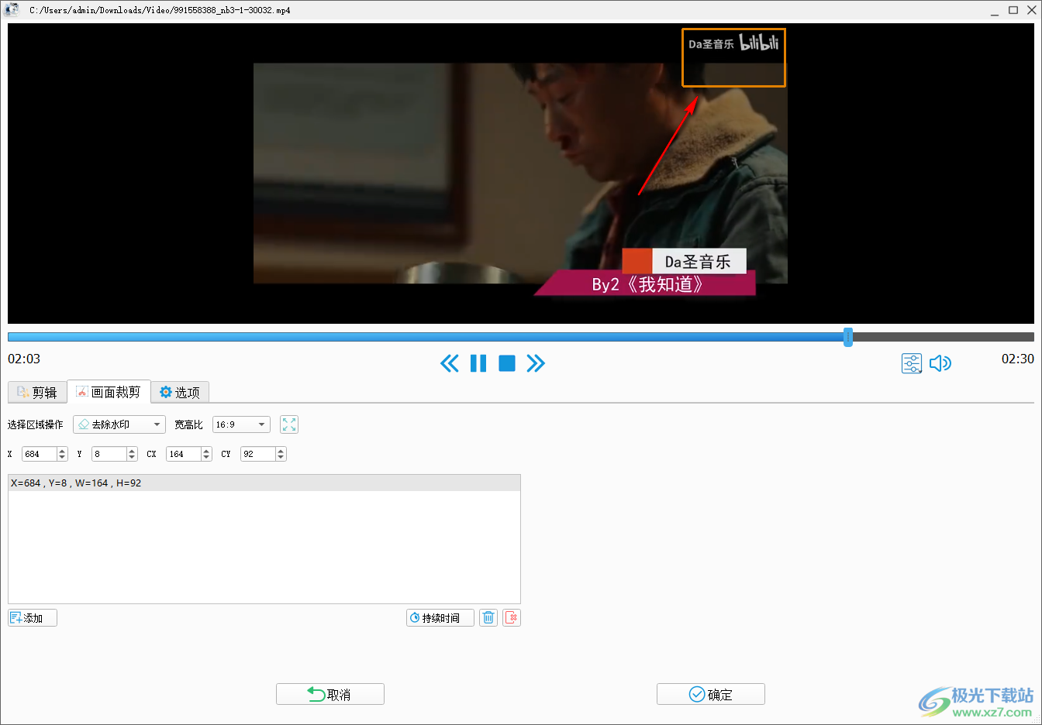Screen dimensions: 1042x725
Task: Delete selected region with trash icon
Action: [x=488, y=618]
